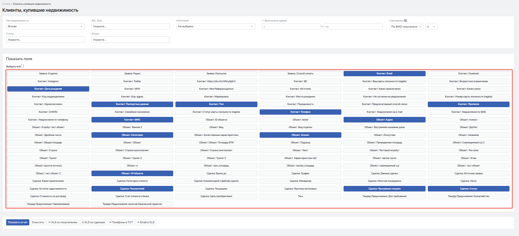This screenshot has width=519, height=236.
Task: Export Email в XLS
Action: (x=146, y=222)
